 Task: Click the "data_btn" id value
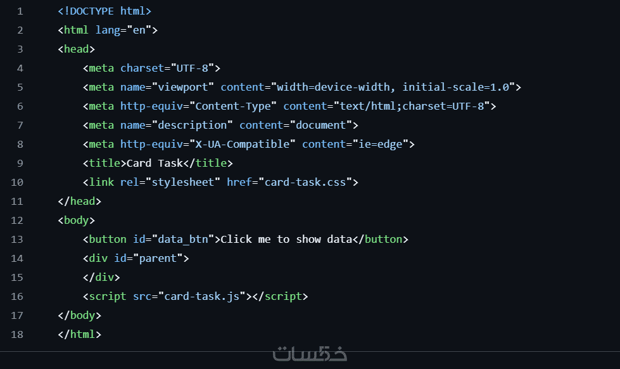186,240
